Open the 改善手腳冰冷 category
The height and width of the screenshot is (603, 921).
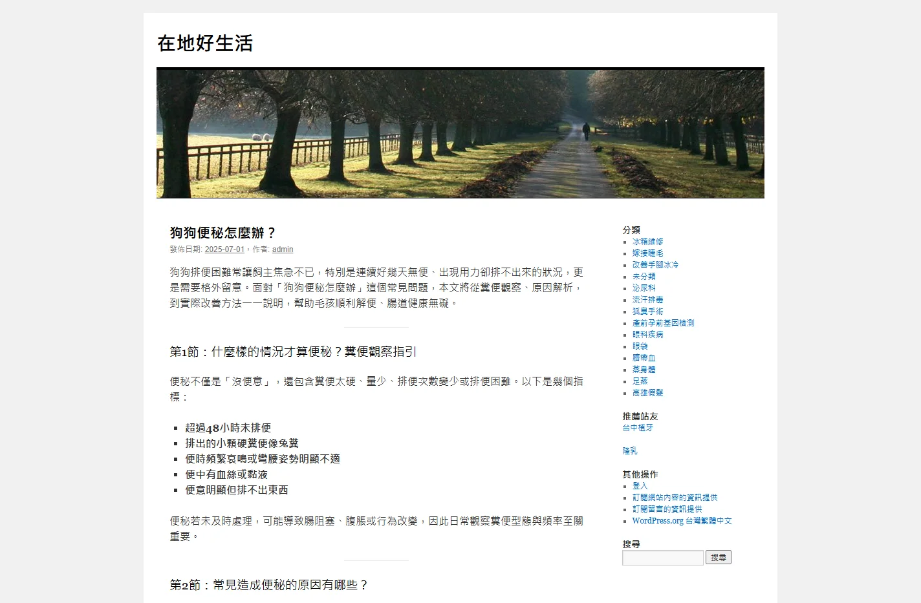[x=655, y=265]
